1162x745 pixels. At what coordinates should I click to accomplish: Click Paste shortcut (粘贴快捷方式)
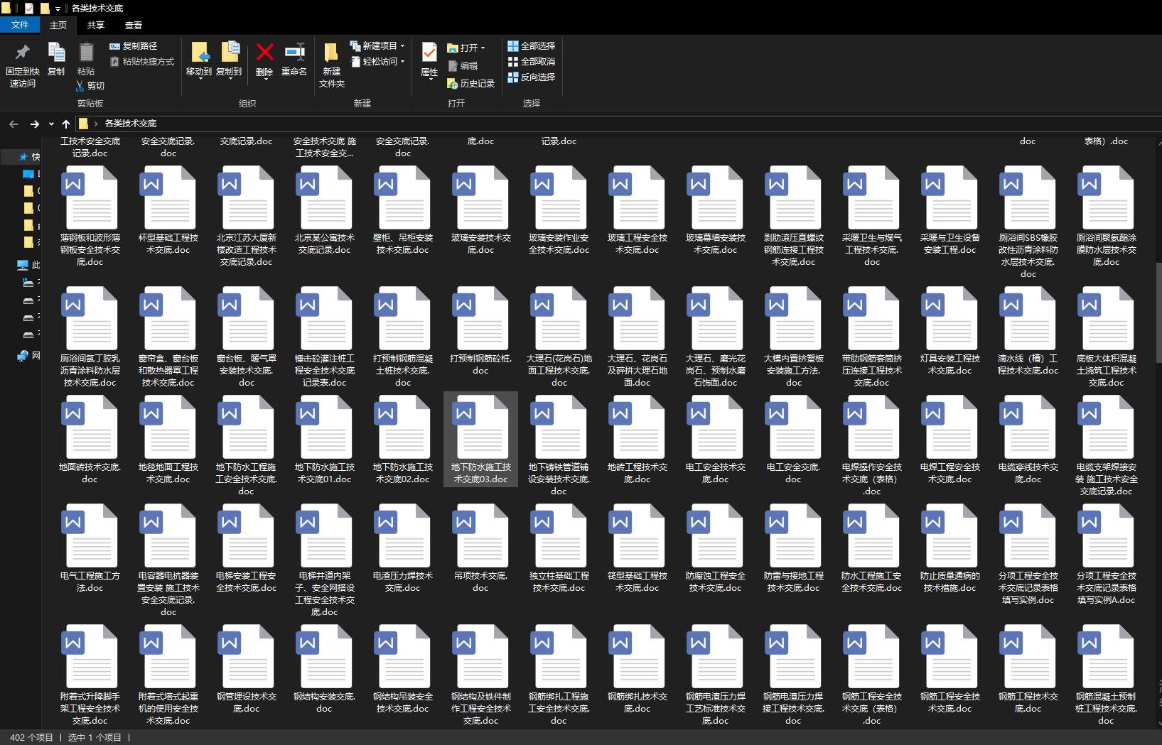(142, 62)
